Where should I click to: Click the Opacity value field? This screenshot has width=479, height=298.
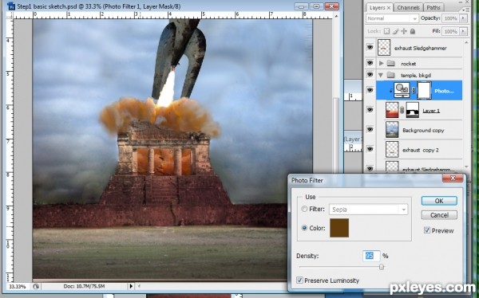(x=450, y=18)
